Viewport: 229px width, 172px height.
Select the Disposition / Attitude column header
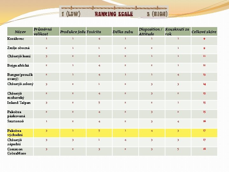(x=152, y=32)
